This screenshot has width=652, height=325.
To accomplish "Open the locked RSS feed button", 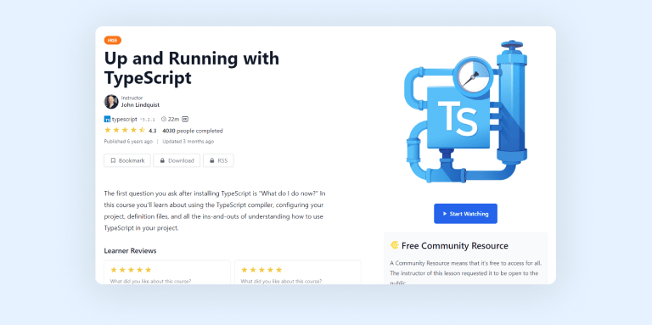I will coord(218,160).
